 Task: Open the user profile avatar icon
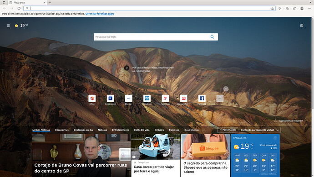click(302, 8)
